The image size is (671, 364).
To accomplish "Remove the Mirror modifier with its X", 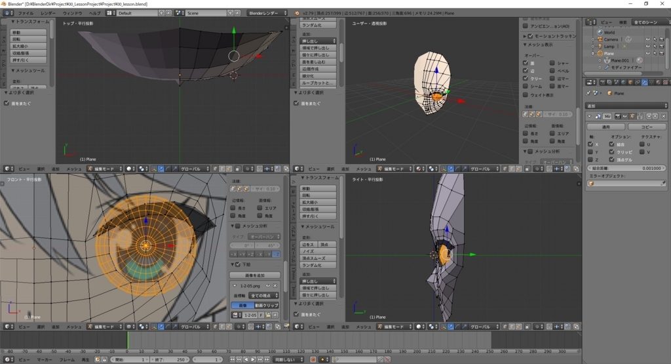I will click(x=663, y=116).
